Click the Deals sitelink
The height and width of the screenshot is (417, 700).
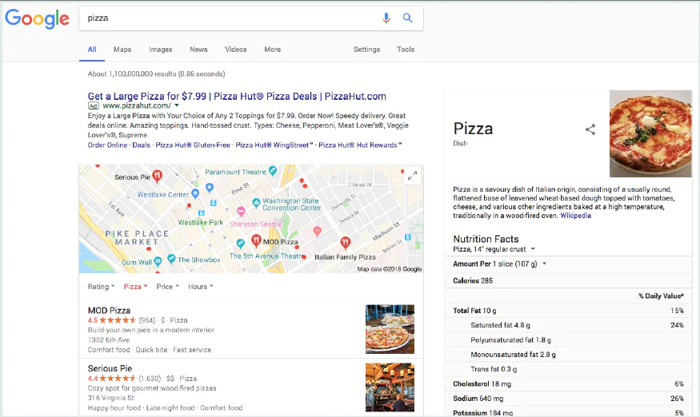pos(141,145)
